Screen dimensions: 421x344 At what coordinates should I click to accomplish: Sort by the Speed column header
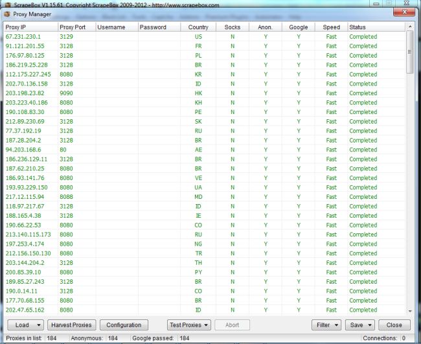332,27
